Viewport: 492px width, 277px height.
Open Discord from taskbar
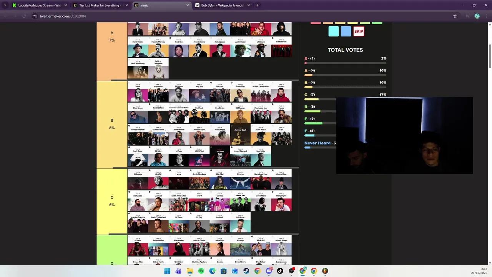tap(269, 271)
